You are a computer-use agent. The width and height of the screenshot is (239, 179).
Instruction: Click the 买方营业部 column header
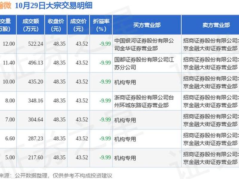click(147, 25)
